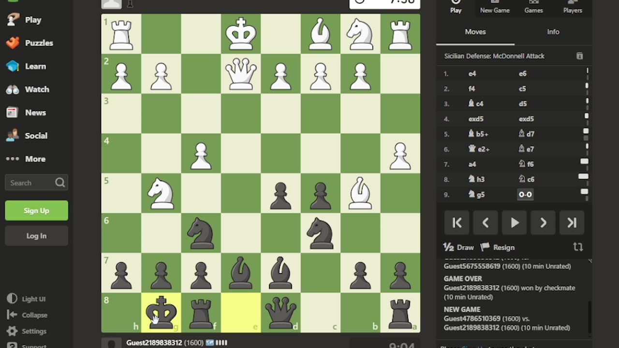Click the white queen on e2
The width and height of the screenshot is (619, 348).
241,73
